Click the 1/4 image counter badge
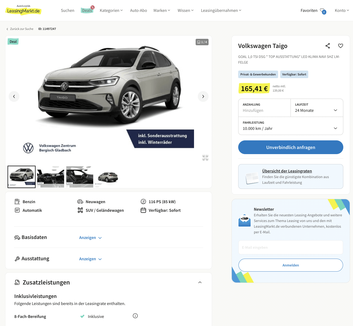353x326 pixels. [x=202, y=42]
